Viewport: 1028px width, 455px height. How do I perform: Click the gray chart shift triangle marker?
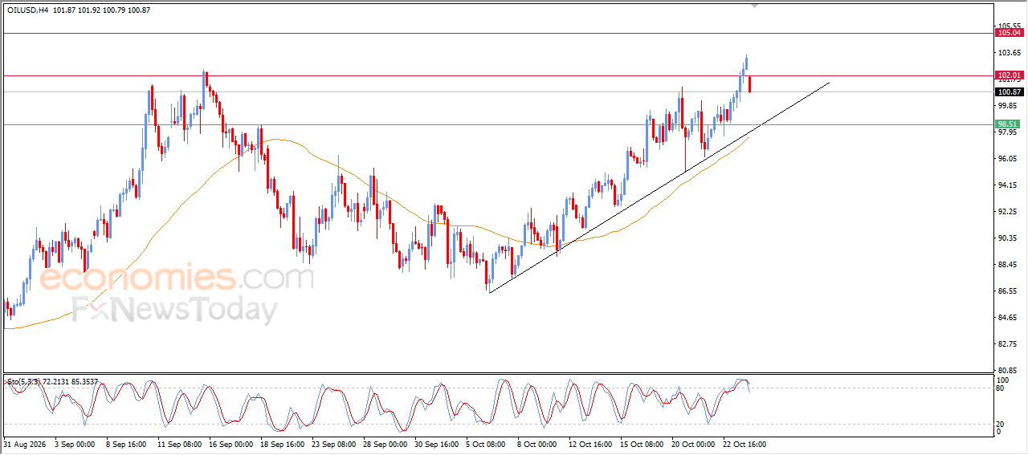[754, 6]
